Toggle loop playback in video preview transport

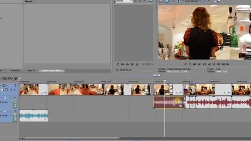pos(190,64)
